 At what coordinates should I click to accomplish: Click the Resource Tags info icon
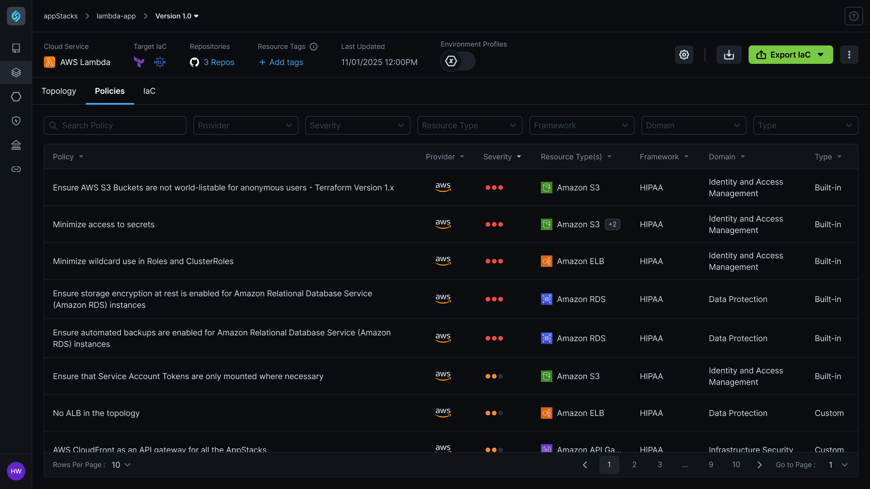[314, 47]
